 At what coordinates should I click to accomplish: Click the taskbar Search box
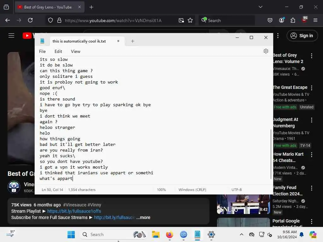(x=114, y=234)
